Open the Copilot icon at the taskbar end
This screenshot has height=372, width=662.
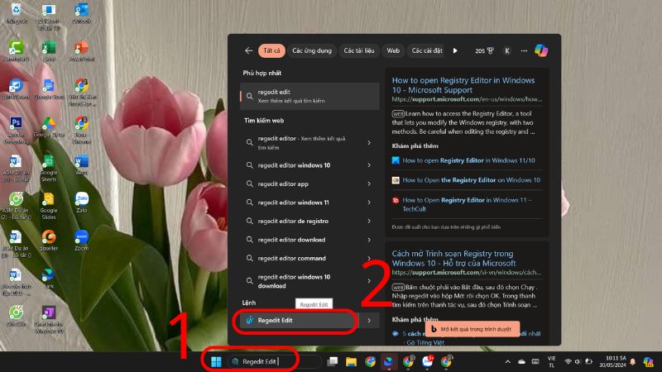[648, 361]
